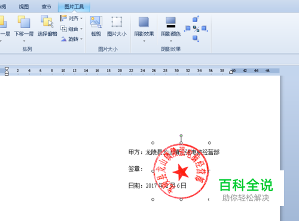Click the bottom-left corner handle of stamp
Image resolution: width=299 pixels, height=221 pixels.
coord(152,200)
